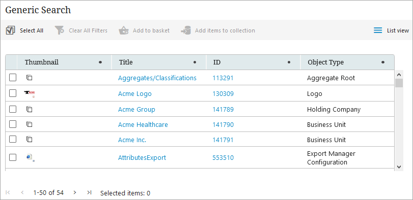Tick the checkbox for Acme Healthcare

[x=13, y=124]
